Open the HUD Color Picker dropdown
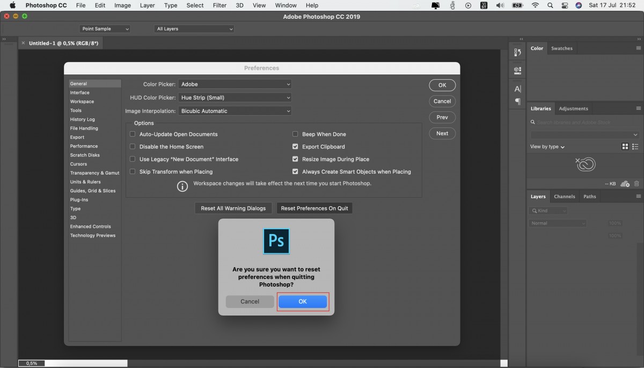Viewport: 644px width, 368px height. 235,97
